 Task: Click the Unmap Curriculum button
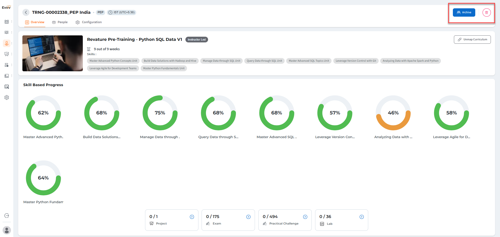click(x=472, y=40)
